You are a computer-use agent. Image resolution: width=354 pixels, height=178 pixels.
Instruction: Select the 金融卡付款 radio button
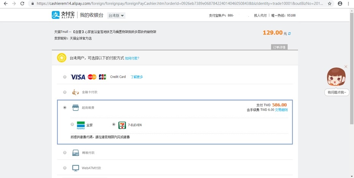tap(65, 92)
